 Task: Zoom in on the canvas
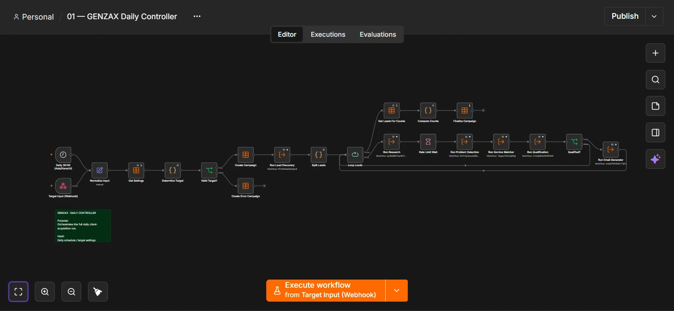click(45, 291)
